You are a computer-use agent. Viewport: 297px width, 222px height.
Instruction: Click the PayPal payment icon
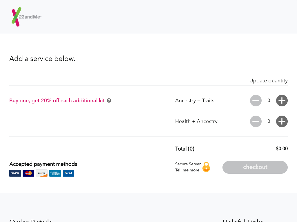pos(15,173)
